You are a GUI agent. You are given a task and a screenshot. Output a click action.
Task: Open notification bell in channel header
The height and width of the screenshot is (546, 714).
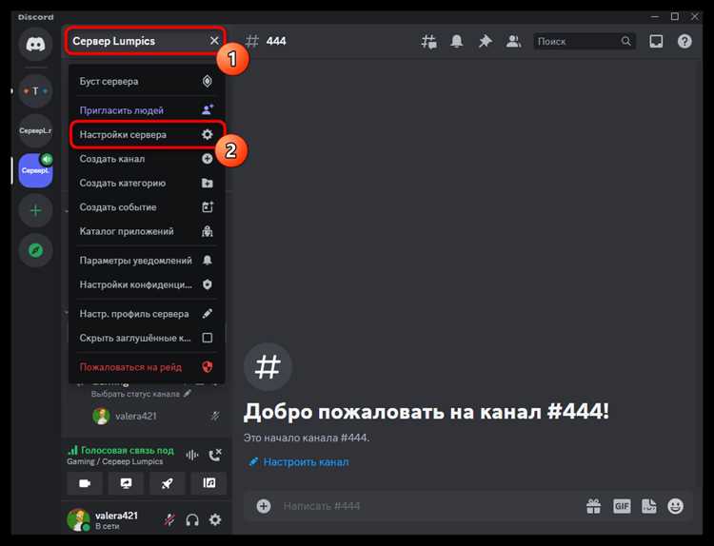[457, 42]
